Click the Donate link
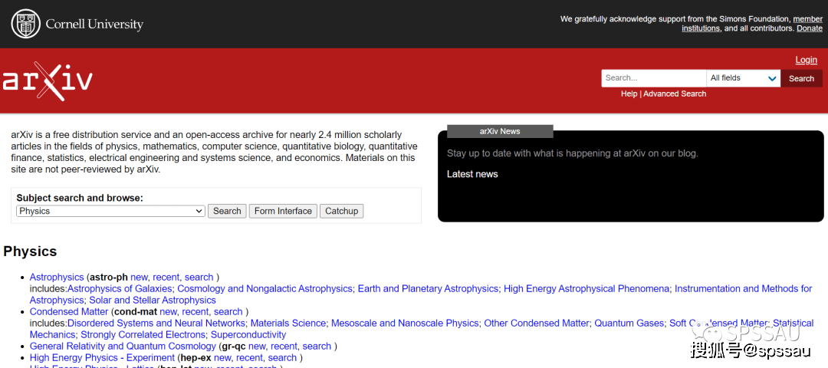Image resolution: width=828 pixels, height=368 pixels. pos(809,28)
